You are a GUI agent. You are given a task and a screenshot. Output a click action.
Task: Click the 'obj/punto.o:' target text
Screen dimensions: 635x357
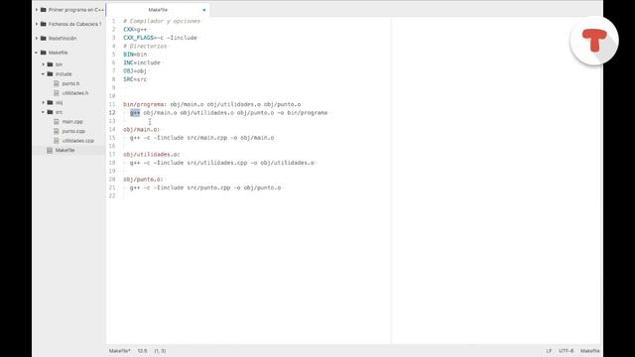[143, 179]
